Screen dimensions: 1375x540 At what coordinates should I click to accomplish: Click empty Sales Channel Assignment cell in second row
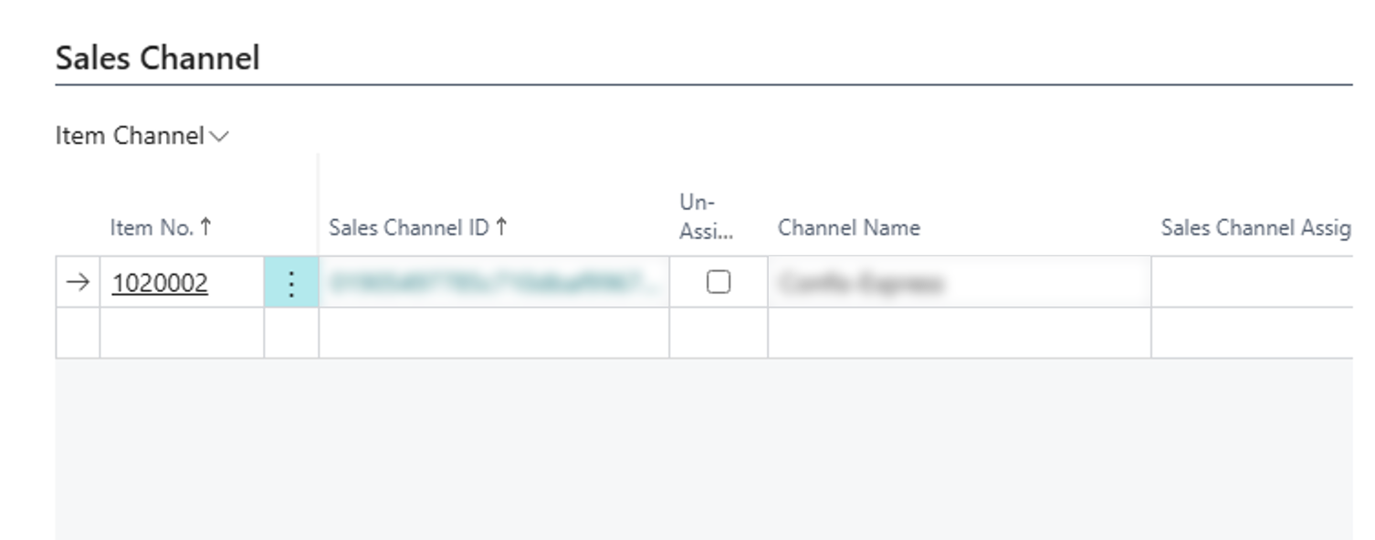pyautogui.click(x=1251, y=333)
